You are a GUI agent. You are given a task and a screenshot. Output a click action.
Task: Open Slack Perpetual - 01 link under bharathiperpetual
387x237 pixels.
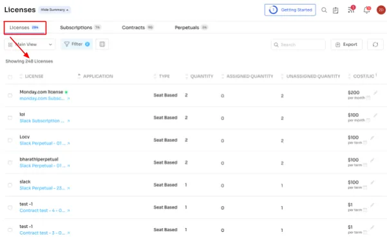(x=42, y=166)
